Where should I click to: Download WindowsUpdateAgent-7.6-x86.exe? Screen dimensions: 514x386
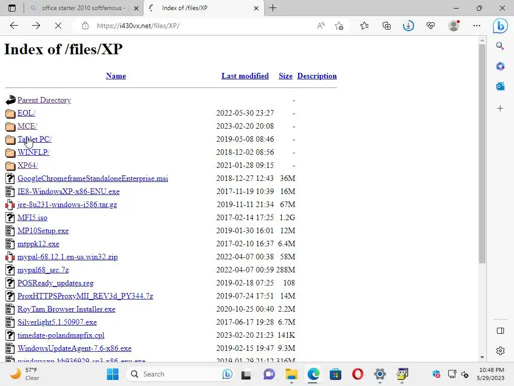74,348
